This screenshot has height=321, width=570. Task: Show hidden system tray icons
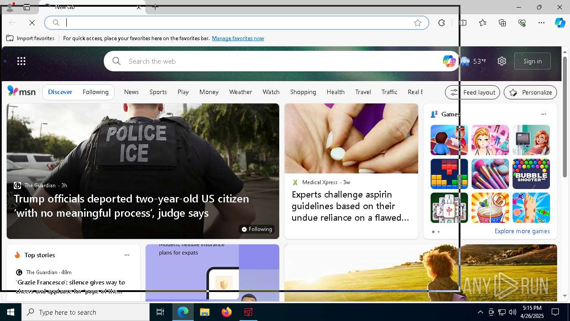pos(480,312)
